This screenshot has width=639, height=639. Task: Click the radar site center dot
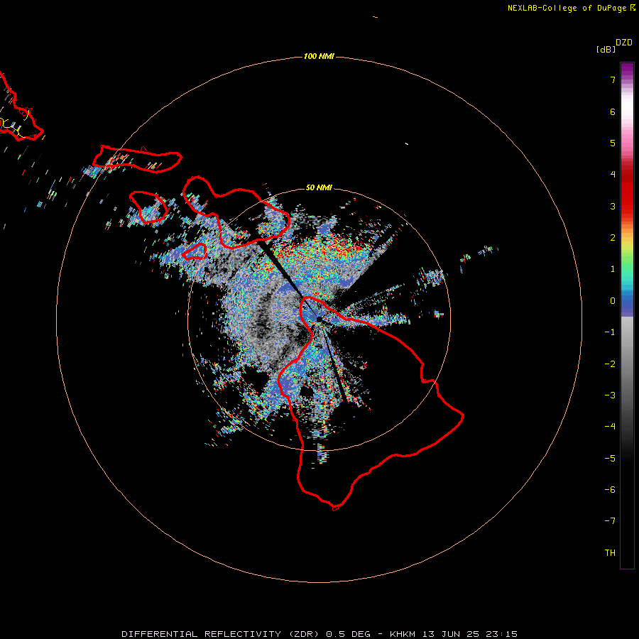pyautogui.click(x=319, y=319)
